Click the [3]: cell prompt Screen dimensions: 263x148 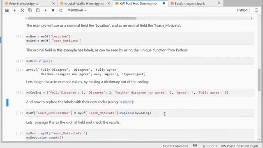pos(19,37)
